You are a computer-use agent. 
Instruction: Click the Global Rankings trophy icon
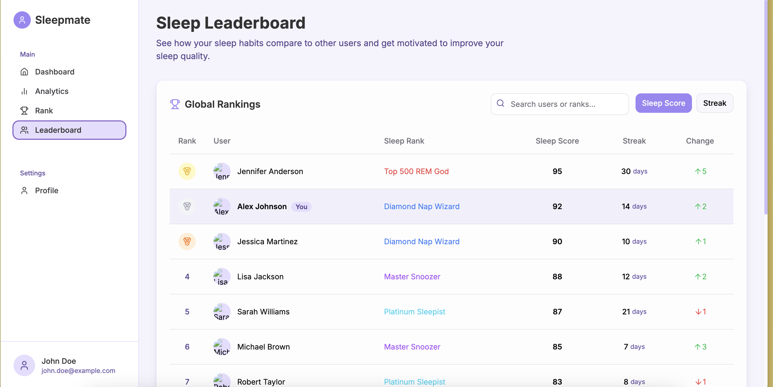pyautogui.click(x=175, y=104)
